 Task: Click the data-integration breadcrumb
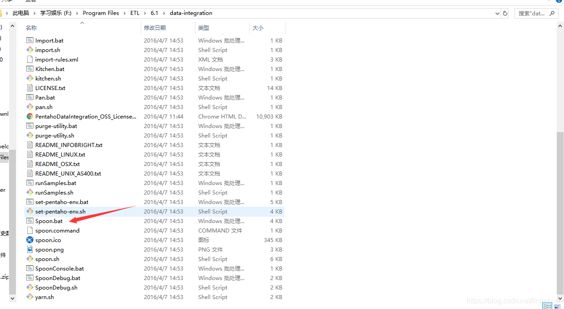(191, 13)
